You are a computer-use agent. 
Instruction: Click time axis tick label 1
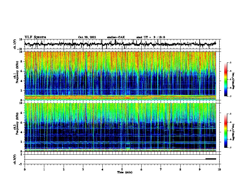click(44, 169)
